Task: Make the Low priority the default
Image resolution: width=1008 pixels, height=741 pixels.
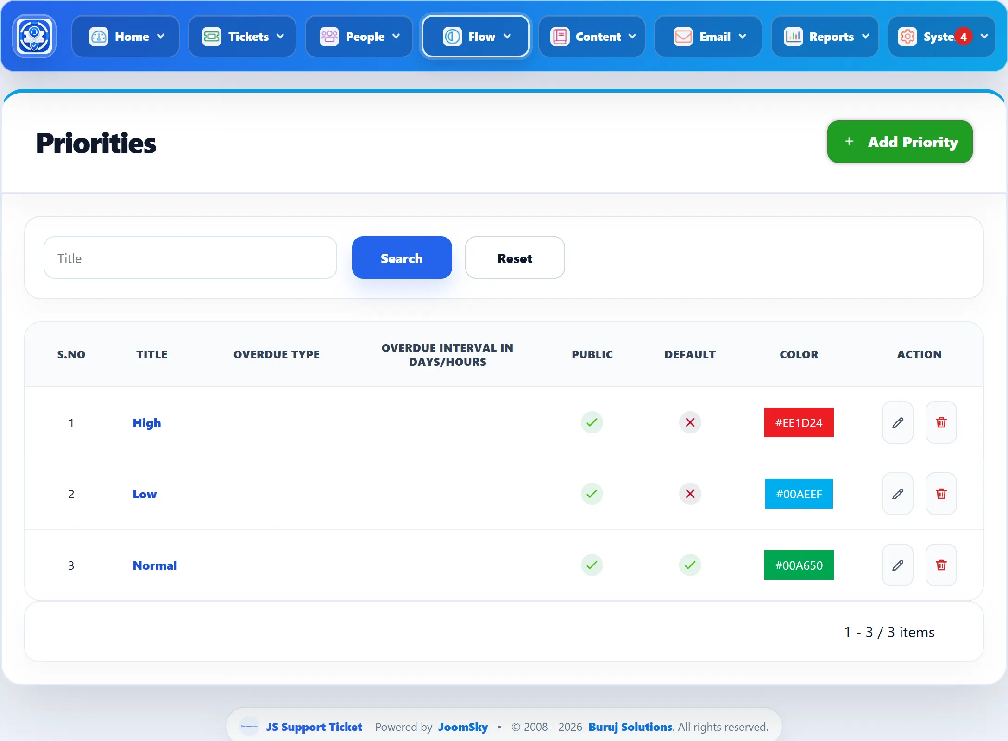Action: click(690, 494)
